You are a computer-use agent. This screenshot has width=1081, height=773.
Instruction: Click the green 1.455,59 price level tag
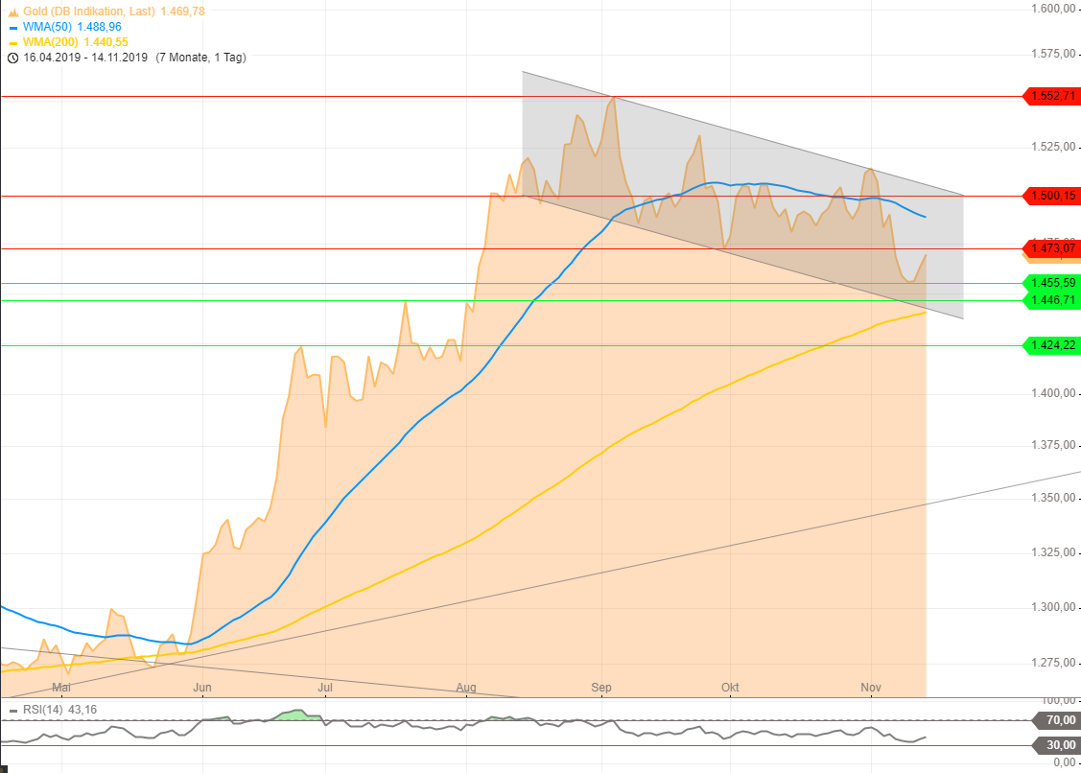click(x=1052, y=283)
